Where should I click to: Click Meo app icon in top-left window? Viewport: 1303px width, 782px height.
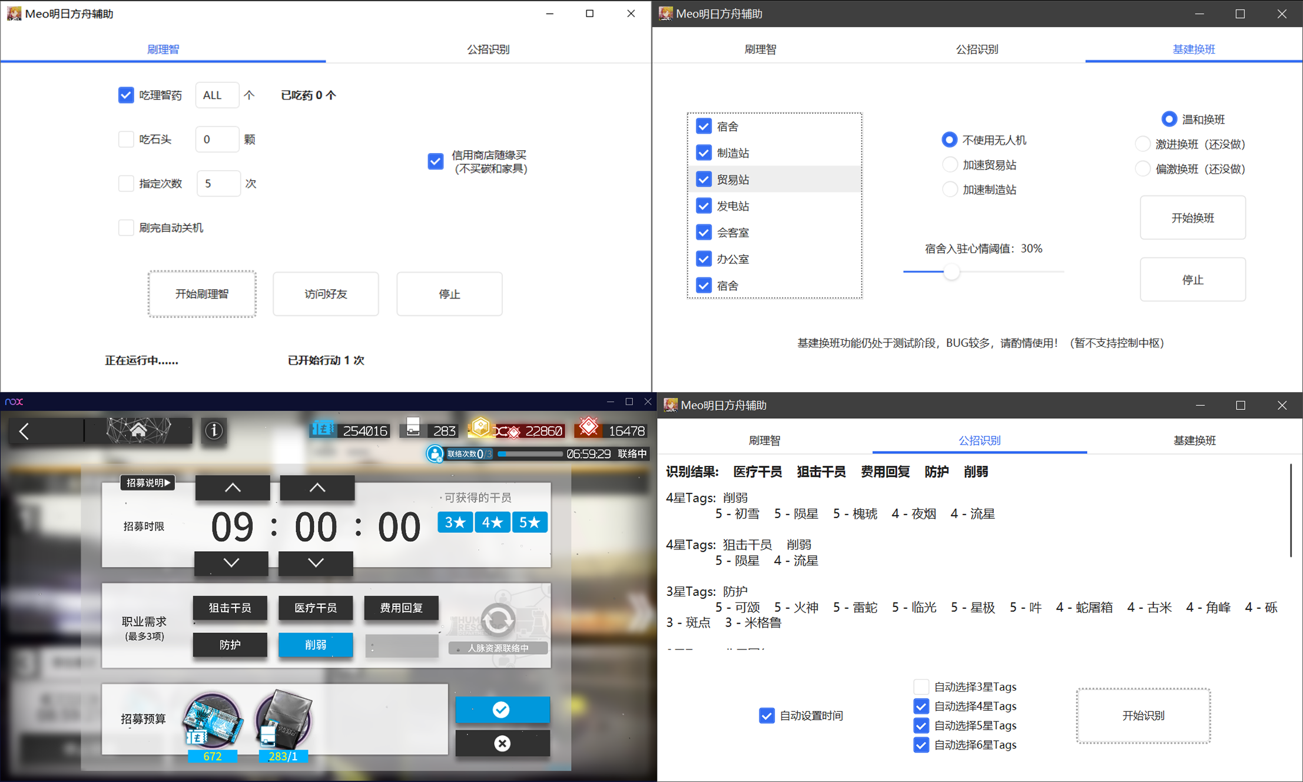pos(14,13)
